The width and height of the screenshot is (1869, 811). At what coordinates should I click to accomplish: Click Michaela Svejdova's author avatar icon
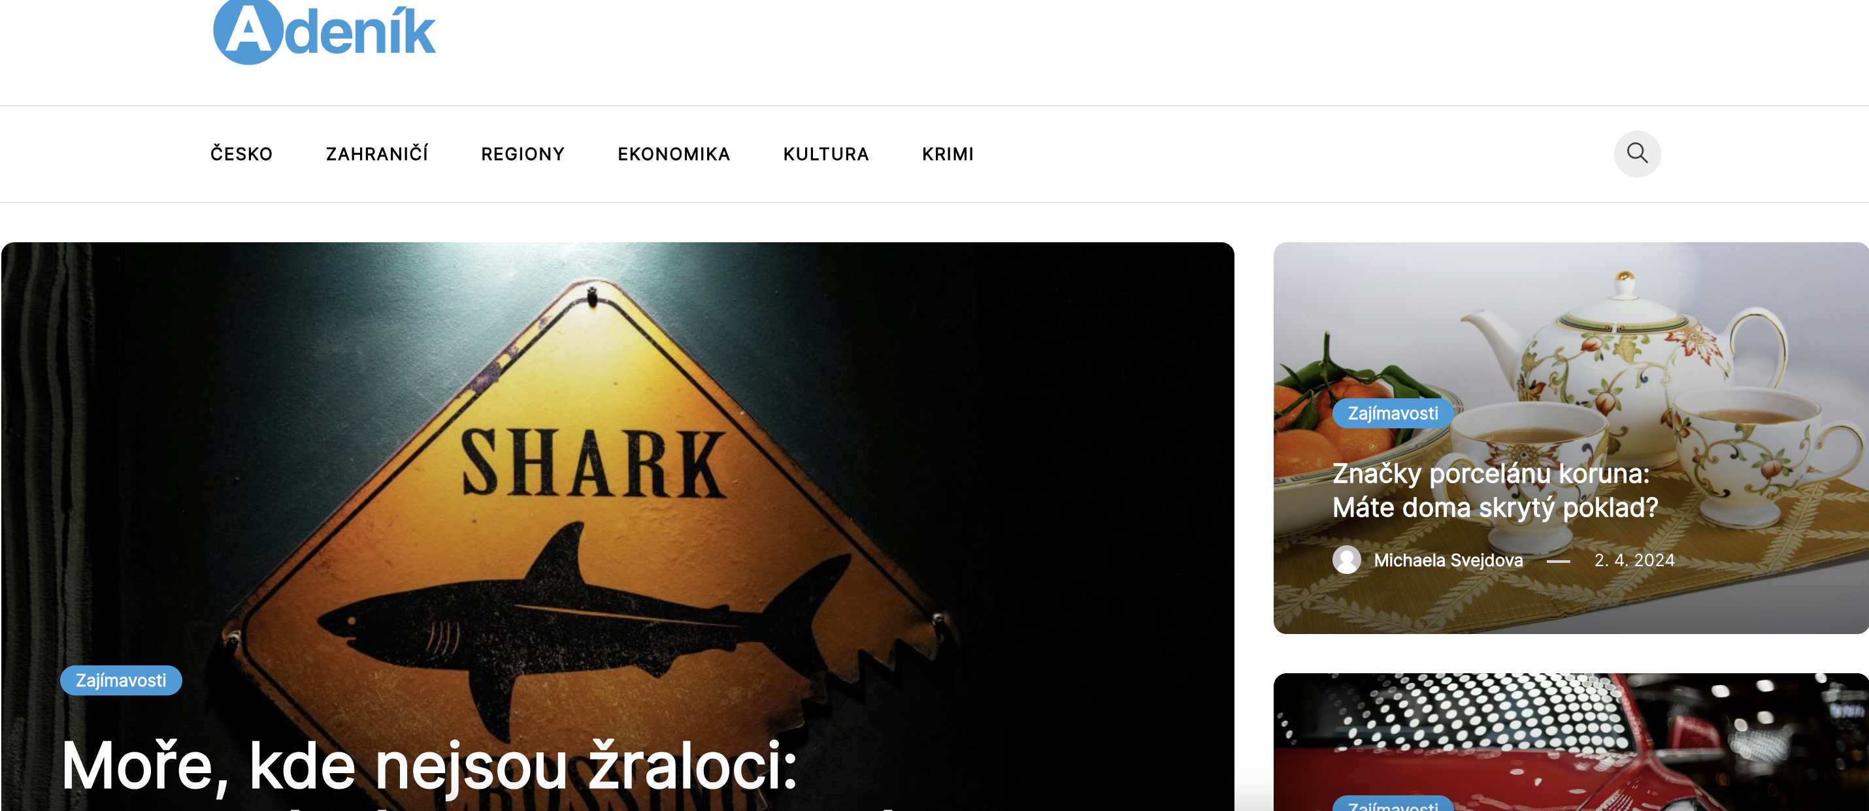pos(1346,560)
